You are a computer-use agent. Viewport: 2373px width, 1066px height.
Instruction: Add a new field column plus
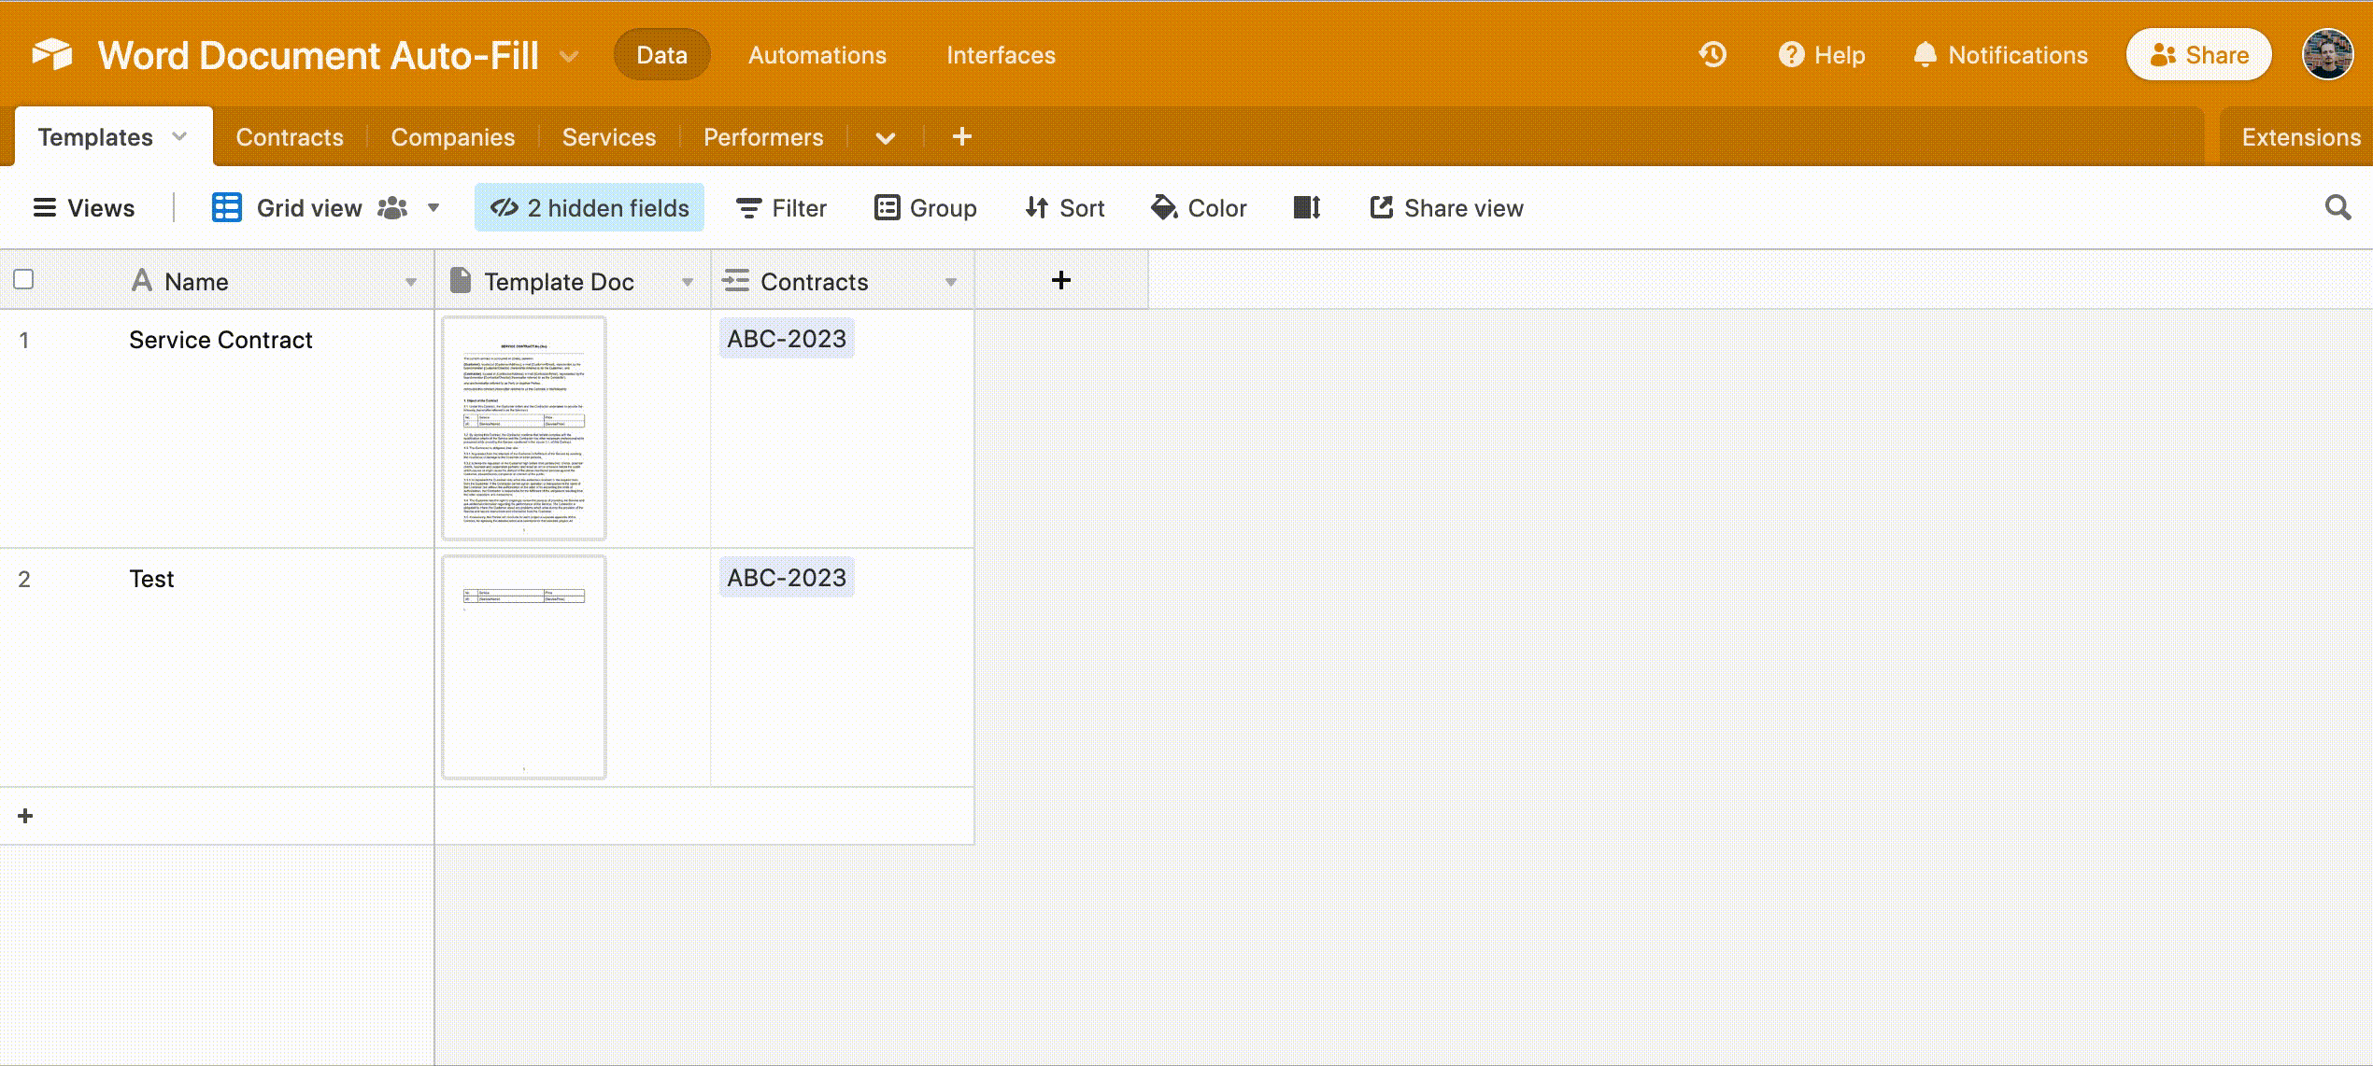(x=1060, y=280)
